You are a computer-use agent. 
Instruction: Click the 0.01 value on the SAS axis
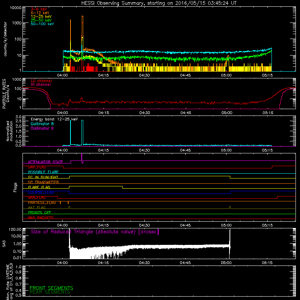tap(17, 258)
